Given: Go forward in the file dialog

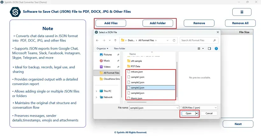Looking at the screenshot, I should pos(104,40).
